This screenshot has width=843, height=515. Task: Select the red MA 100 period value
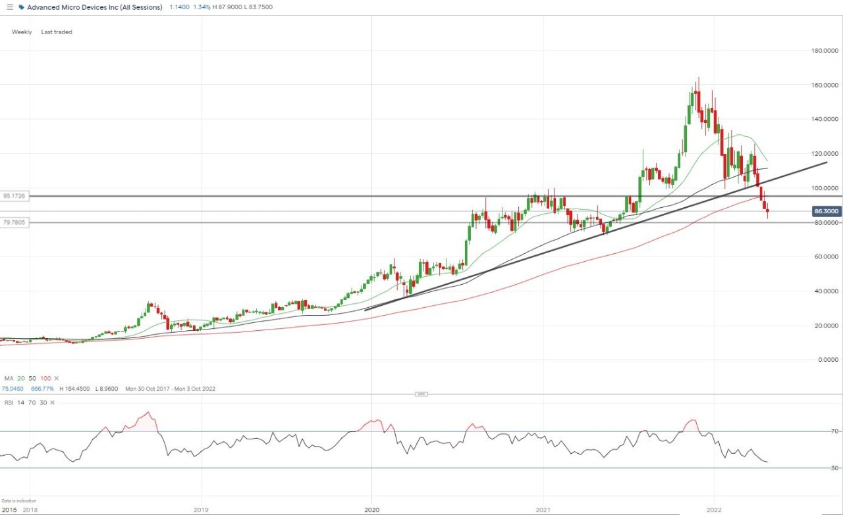pyautogui.click(x=45, y=379)
